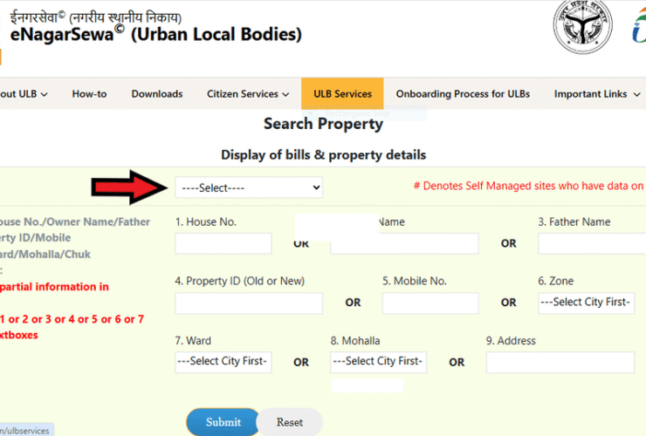
Task: Open the Mohalla dropdown
Action: coord(379,362)
